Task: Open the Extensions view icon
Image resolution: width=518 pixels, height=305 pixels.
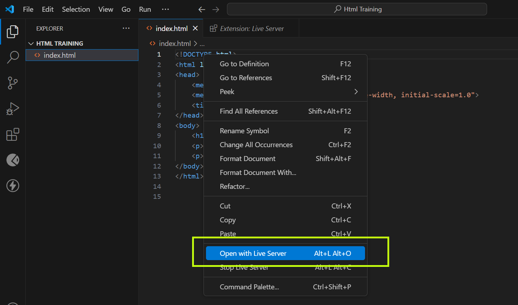Action: click(12, 135)
